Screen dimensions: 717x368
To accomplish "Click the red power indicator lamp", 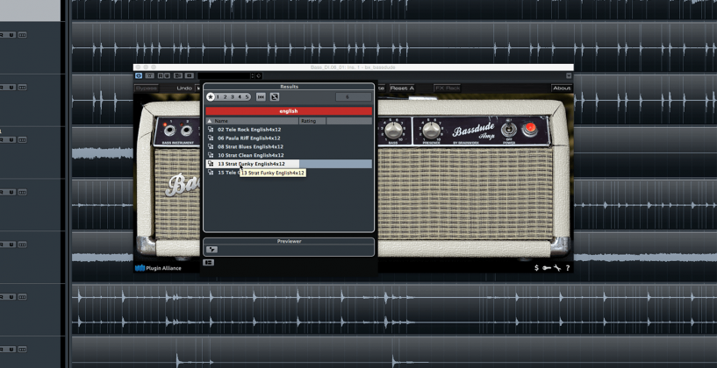I will [529, 129].
